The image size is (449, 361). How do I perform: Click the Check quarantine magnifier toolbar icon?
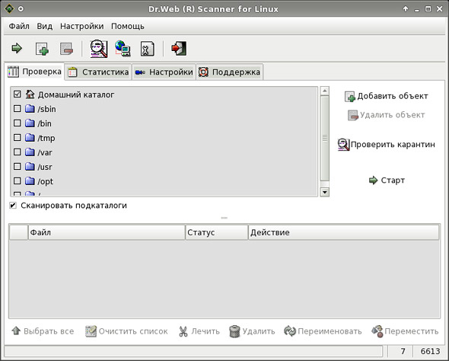99,49
